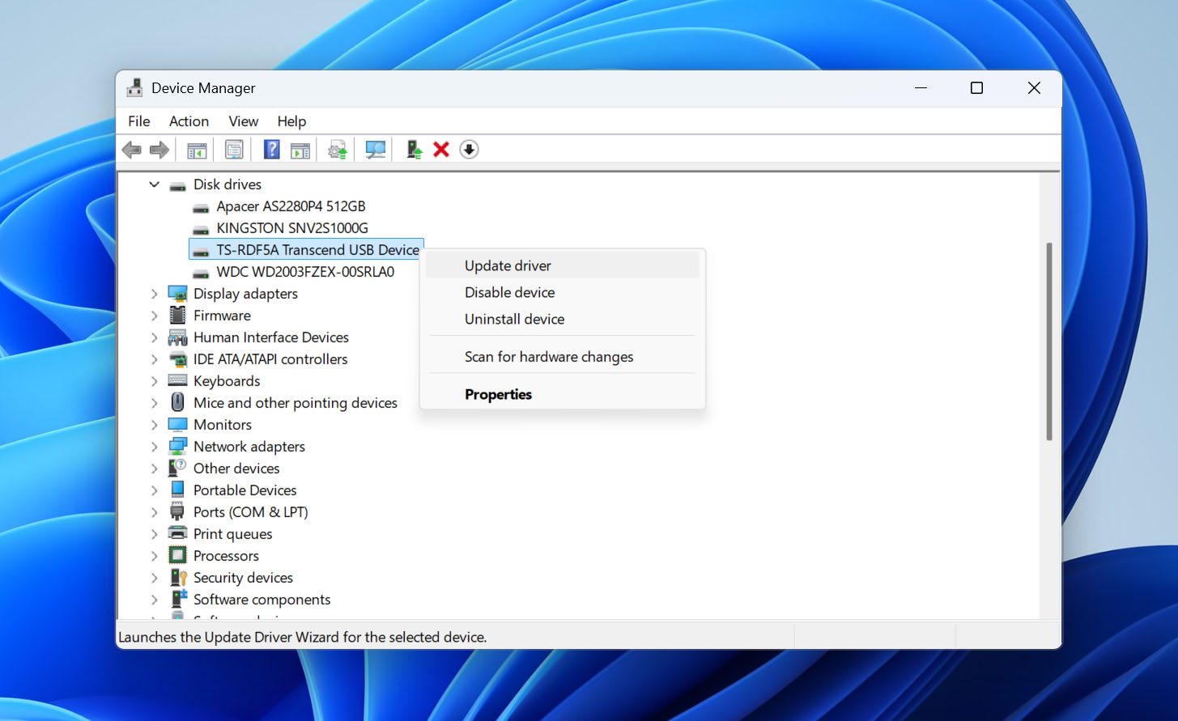
Task: Click the Monitors category icon
Action: point(177,424)
